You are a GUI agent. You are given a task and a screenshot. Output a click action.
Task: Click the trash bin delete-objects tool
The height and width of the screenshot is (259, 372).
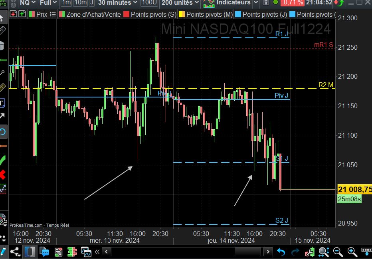click(x=2, y=45)
